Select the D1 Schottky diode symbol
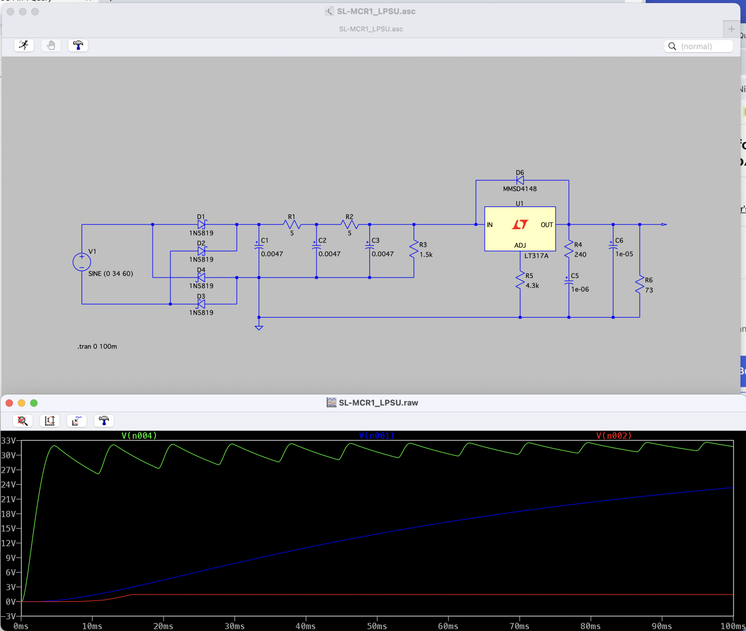The height and width of the screenshot is (631, 746). pyautogui.click(x=201, y=225)
